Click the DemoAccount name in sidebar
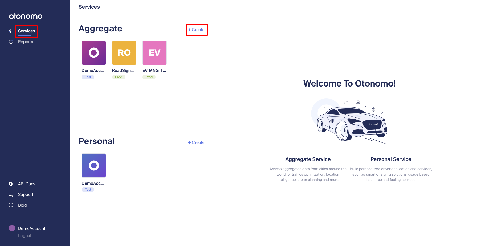Screen dimensions: 488x246 tap(32, 229)
